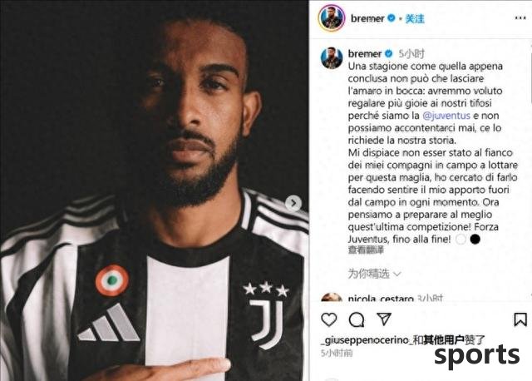Show translation via 查看翻译
532x381 pixels.
(x=366, y=250)
